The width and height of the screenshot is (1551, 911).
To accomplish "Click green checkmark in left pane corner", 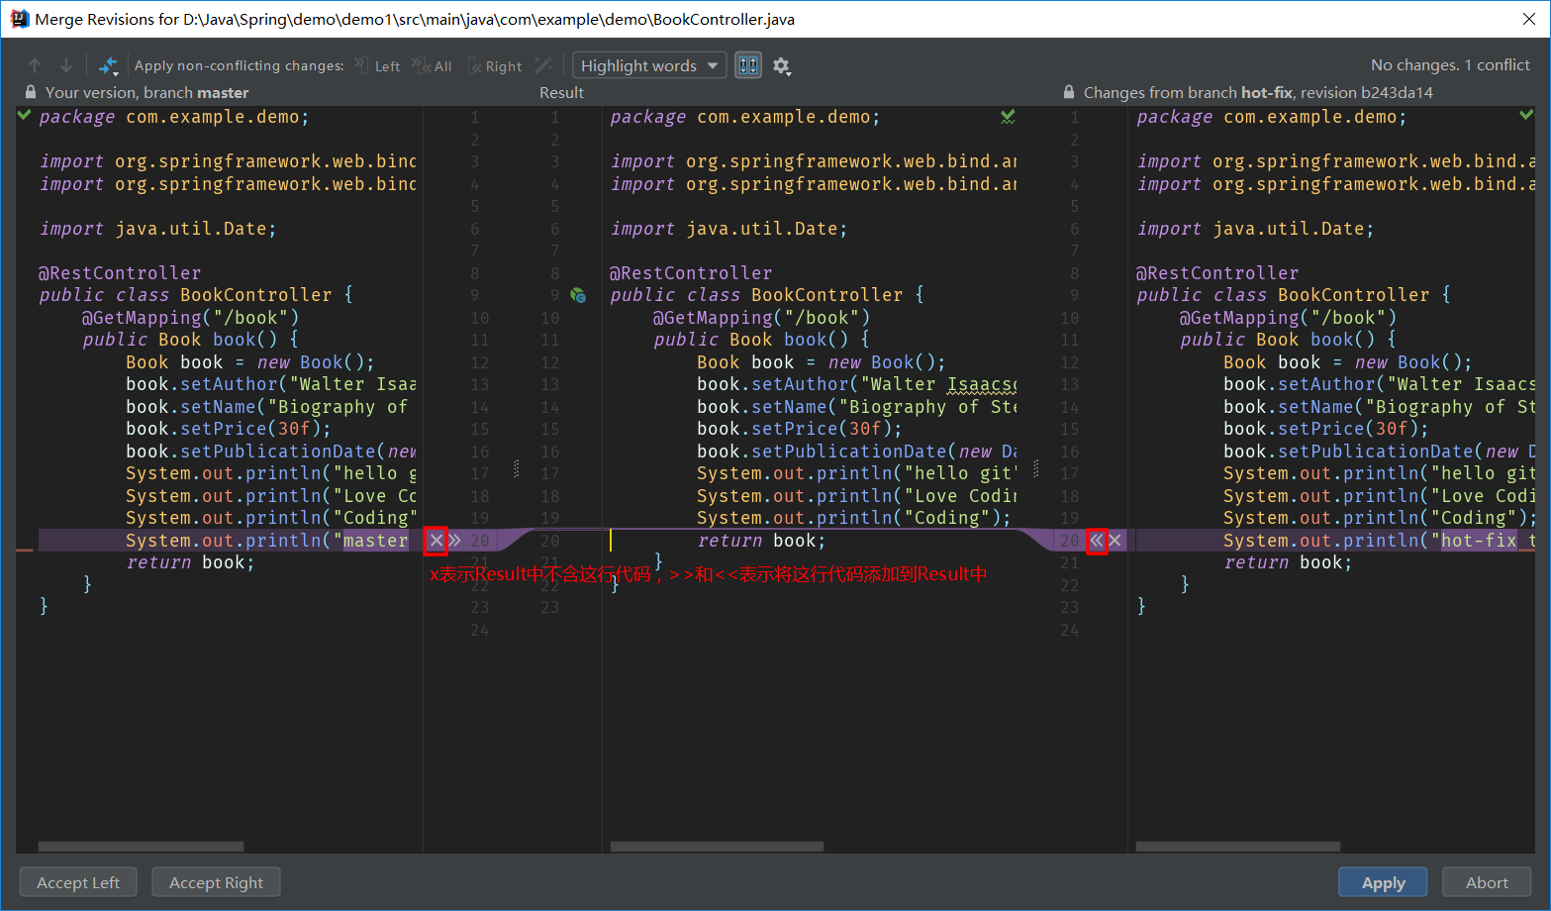I will point(25,116).
